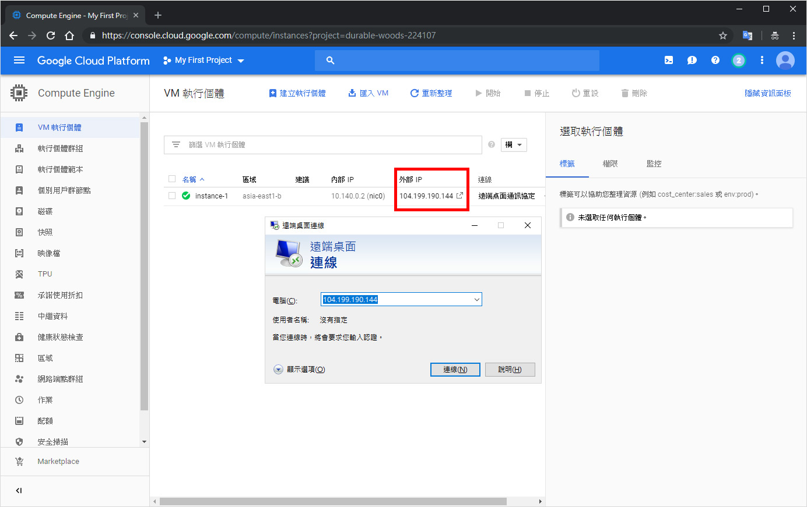Click 建立執行個體 button
807x507 pixels.
(x=297, y=93)
